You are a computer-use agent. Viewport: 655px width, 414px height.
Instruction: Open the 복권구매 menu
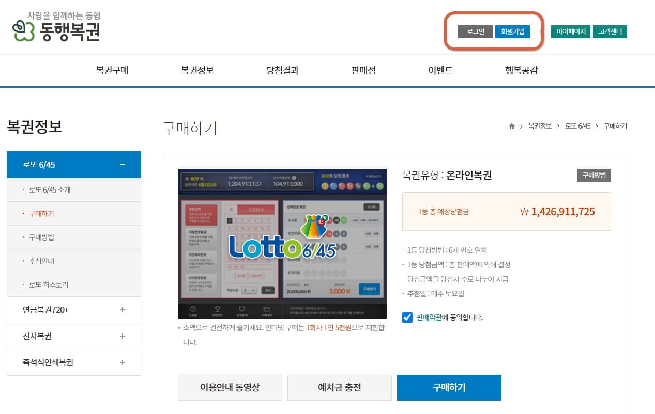[x=113, y=71]
